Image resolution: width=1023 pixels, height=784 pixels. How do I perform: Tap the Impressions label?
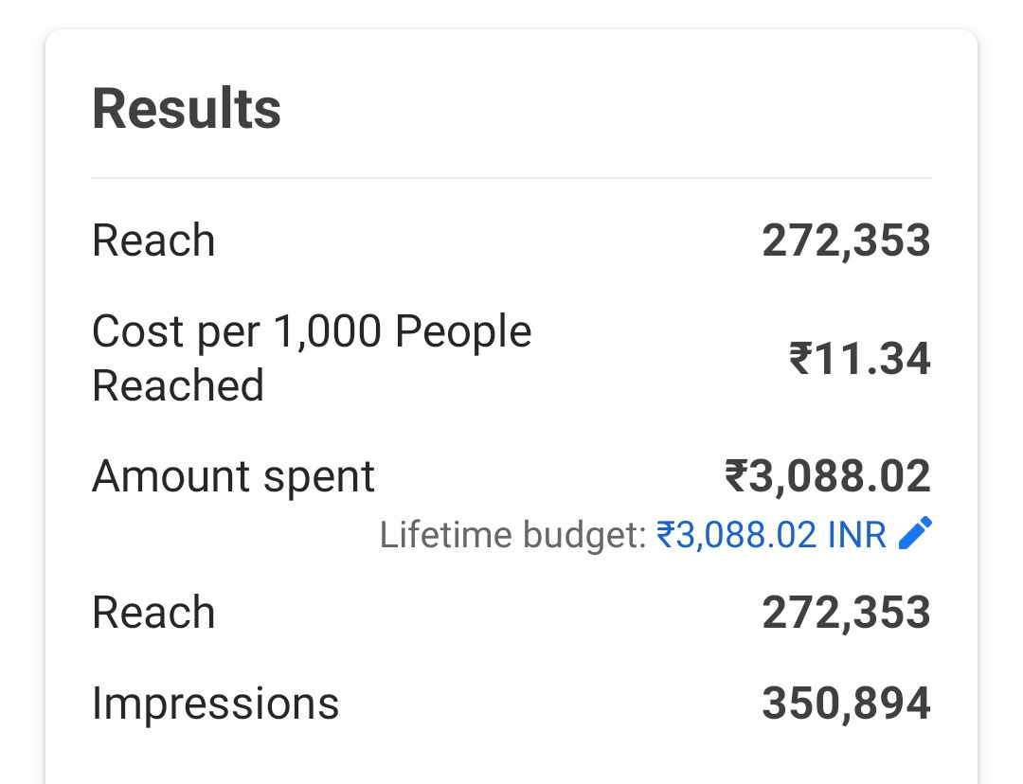coord(215,704)
